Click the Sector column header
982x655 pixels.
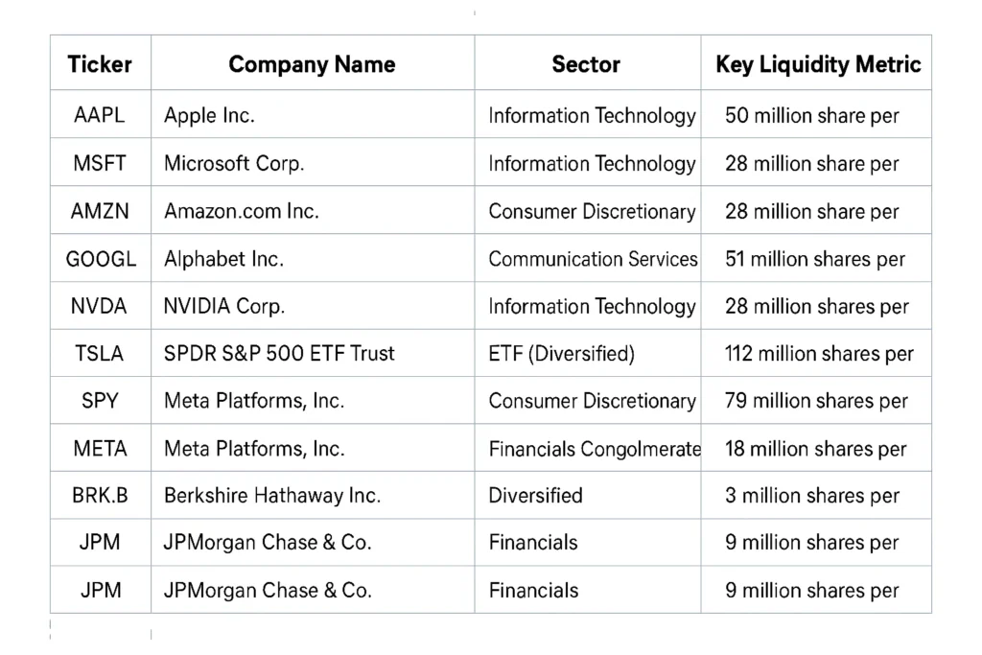coord(586,64)
